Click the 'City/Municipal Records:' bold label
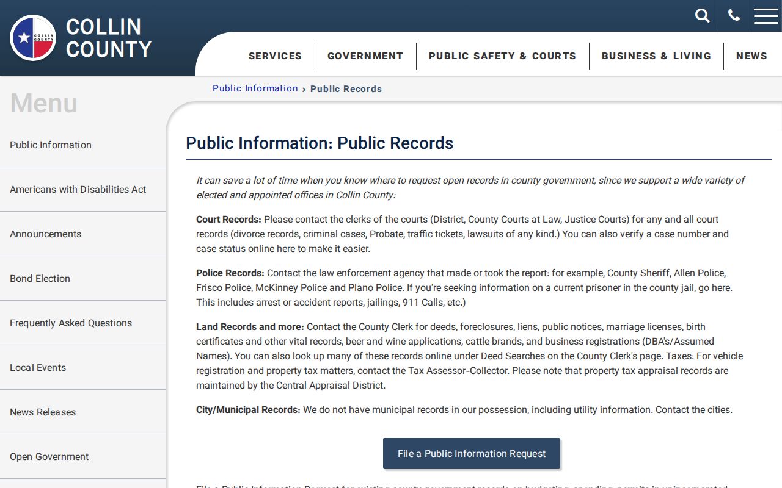This screenshot has width=782, height=488. (248, 410)
